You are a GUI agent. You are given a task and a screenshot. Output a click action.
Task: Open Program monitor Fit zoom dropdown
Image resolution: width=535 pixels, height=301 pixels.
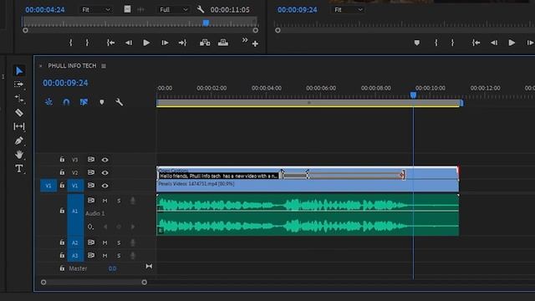348,9
